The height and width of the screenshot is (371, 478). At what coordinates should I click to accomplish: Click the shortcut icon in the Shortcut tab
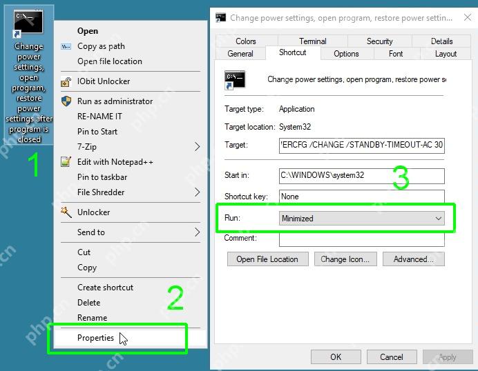pyautogui.click(x=235, y=80)
